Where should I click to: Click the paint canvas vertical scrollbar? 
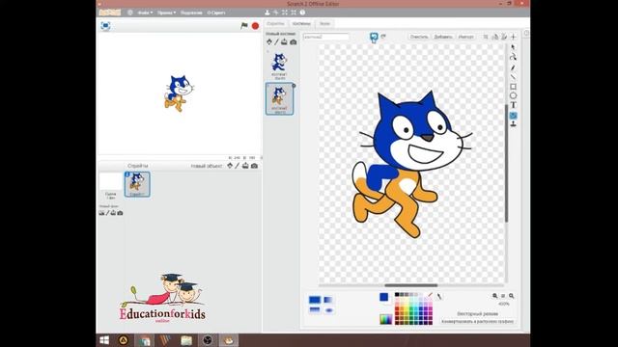click(506, 163)
